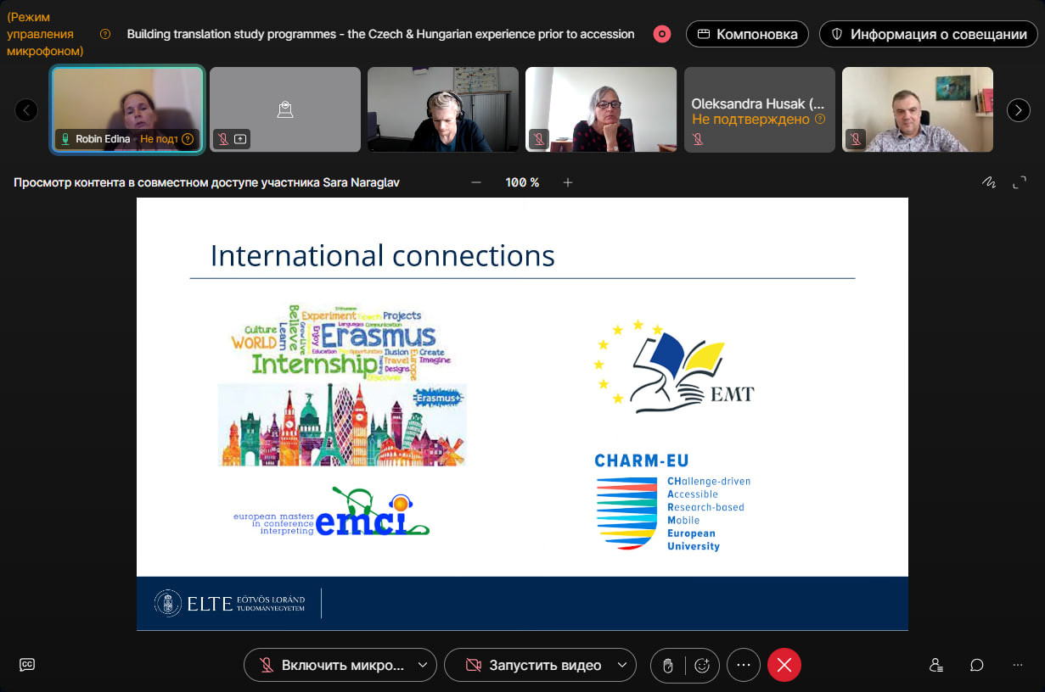Toggle microphone with Включить микрофон button

click(x=333, y=666)
